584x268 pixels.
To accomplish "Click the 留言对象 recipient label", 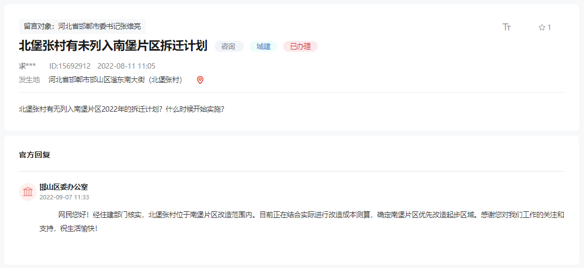I will (x=82, y=26).
